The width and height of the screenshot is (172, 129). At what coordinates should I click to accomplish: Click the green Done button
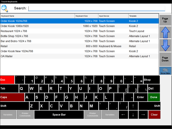click(x=154, y=97)
